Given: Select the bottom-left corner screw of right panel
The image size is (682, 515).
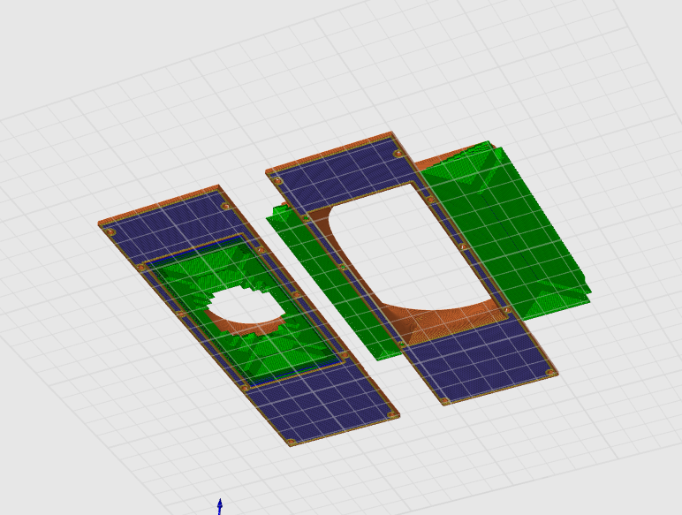Looking at the screenshot, I should click(446, 401).
